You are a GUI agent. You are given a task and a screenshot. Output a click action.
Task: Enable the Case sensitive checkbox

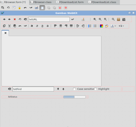(x=74, y=89)
